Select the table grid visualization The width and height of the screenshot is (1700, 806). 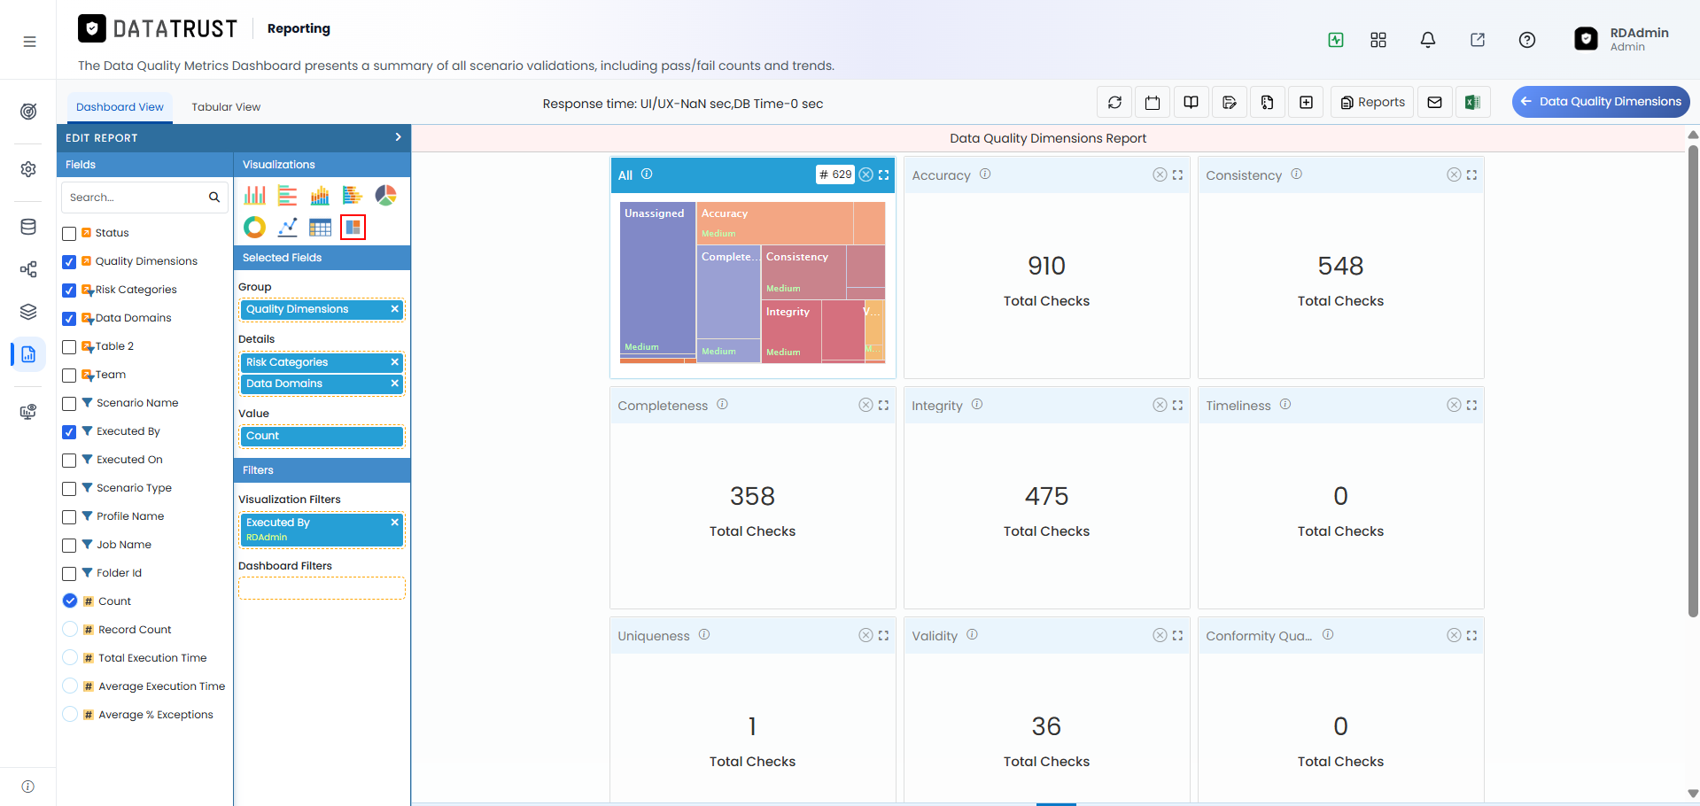point(320,228)
